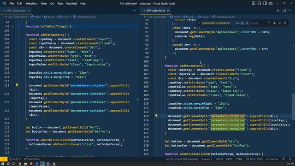The height and width of the screenshot is (166, 295).
Task: Go to next match in find widget
Action: 274,23
